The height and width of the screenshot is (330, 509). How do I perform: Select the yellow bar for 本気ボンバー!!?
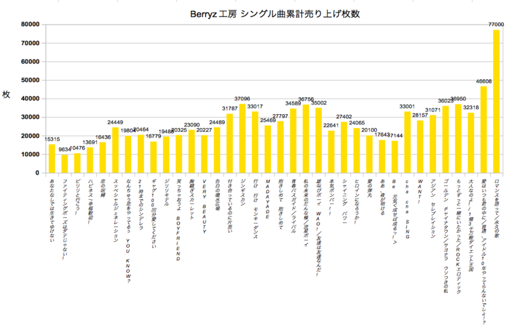[x=331, y=152]
